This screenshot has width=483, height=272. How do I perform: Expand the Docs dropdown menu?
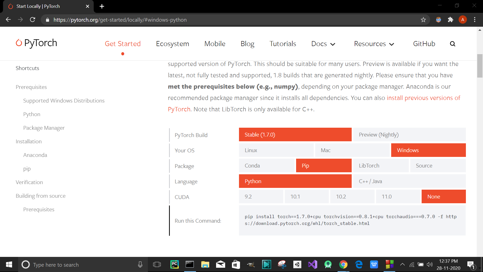click(x=323, y=44)
